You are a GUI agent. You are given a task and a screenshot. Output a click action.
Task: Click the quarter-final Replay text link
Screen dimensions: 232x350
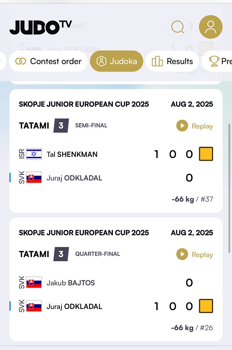202,255
